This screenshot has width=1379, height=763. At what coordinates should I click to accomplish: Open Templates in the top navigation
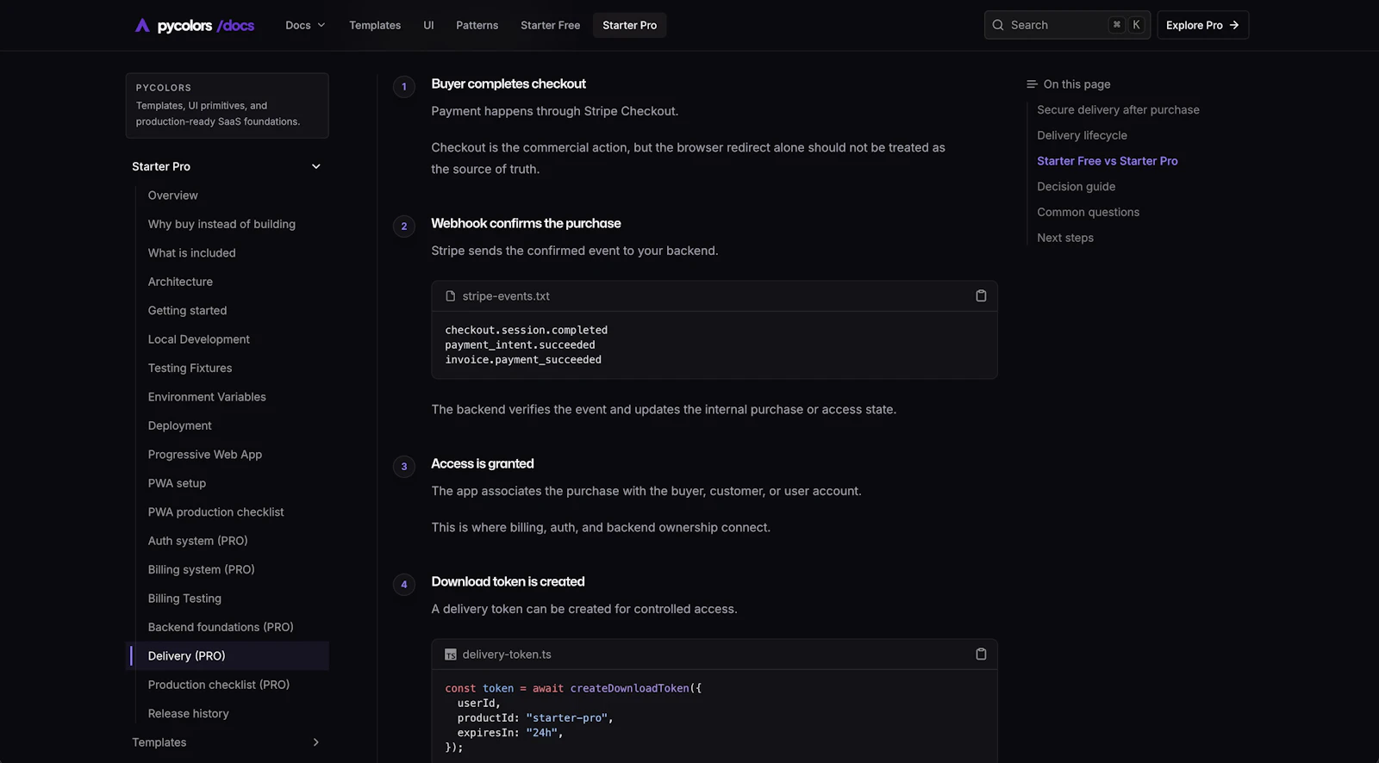pos(375,25)
